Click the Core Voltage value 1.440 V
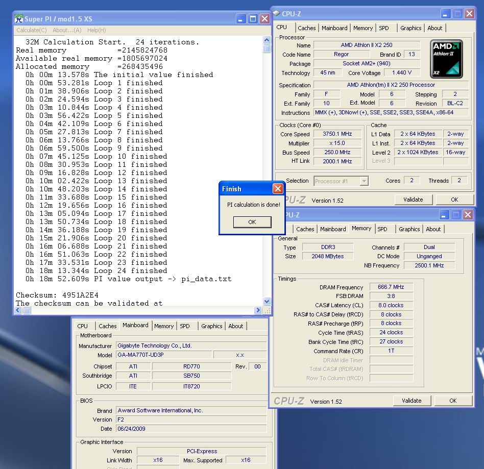This screenshot has height=469, width=484. 402,72
